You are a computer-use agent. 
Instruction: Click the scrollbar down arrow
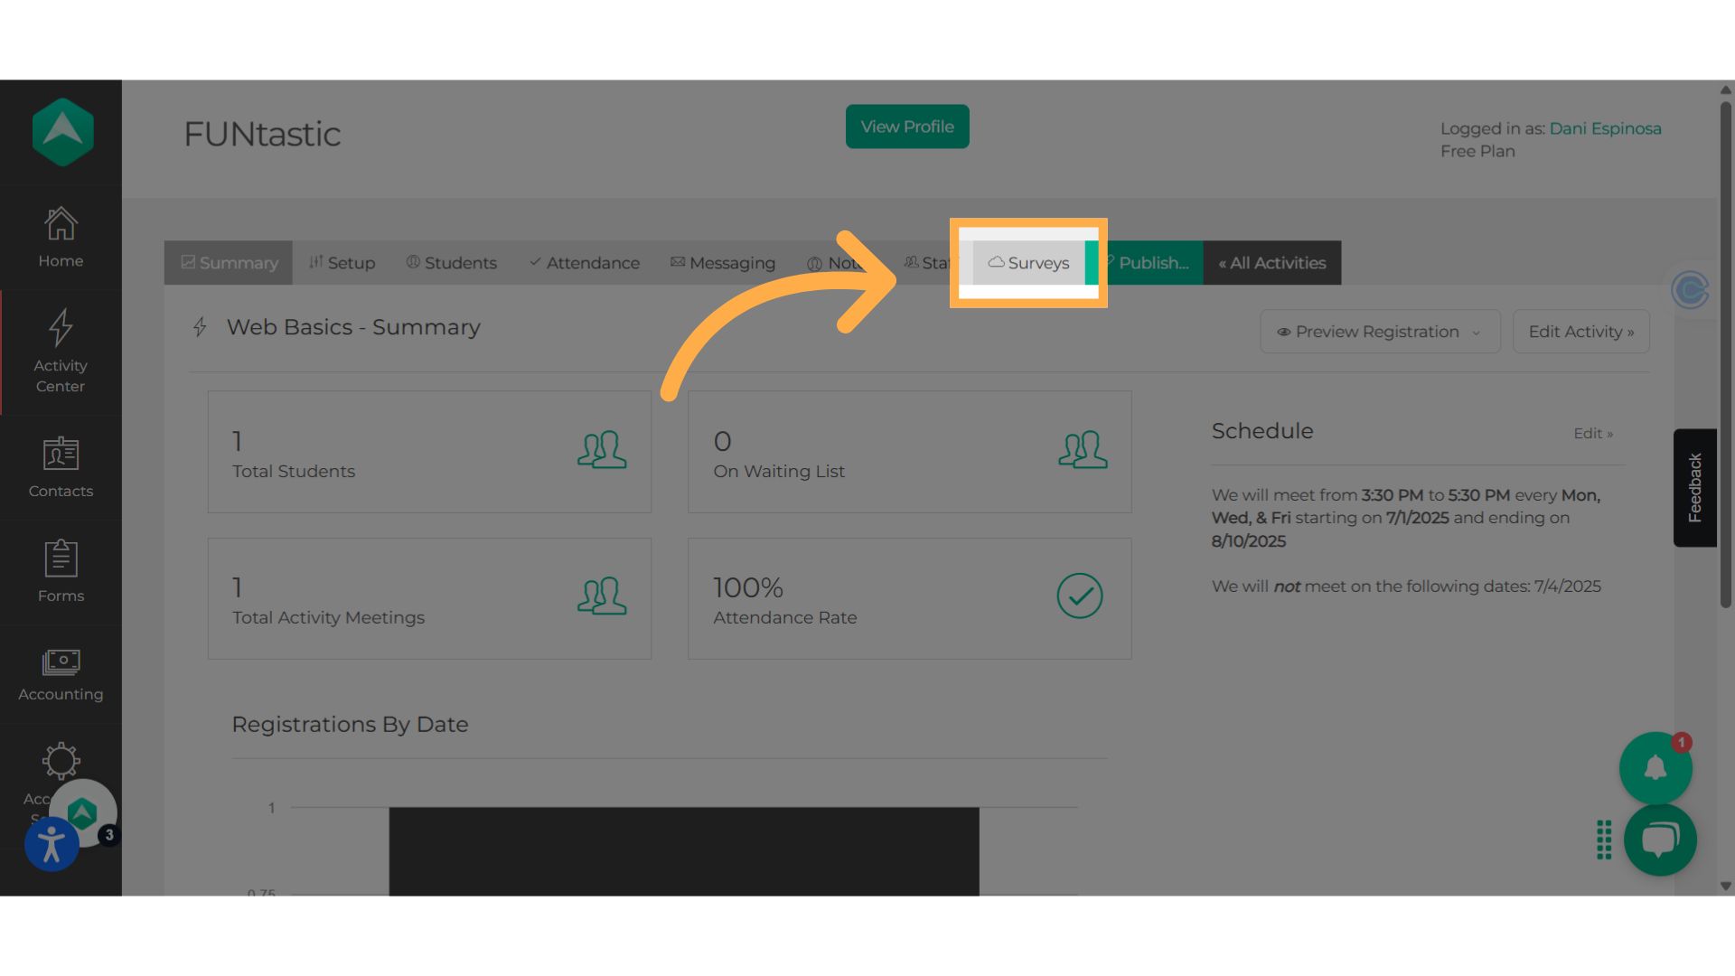pos(1726,887)
